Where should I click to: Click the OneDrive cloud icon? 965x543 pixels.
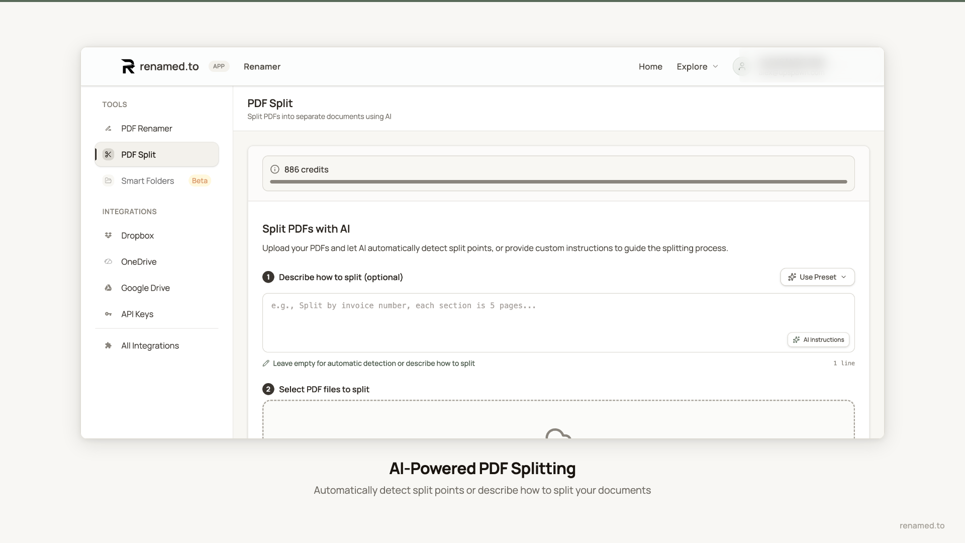(x=108, y=261)
